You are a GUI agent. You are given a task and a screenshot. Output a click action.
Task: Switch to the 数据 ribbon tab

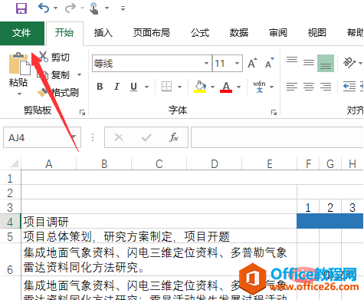pos(239,33)
